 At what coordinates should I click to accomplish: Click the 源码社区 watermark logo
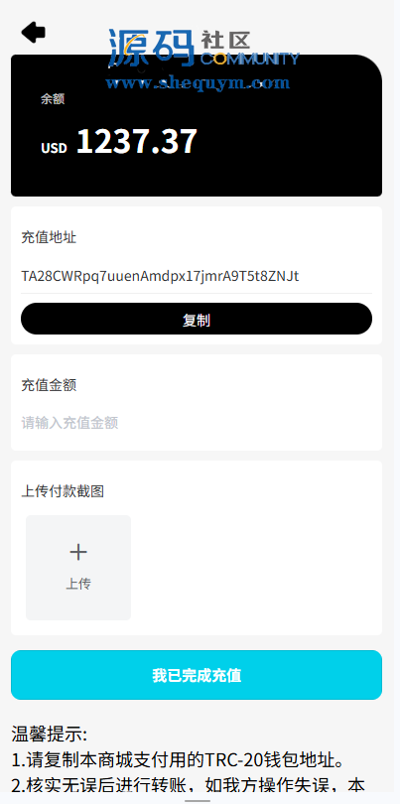point(203,48)
